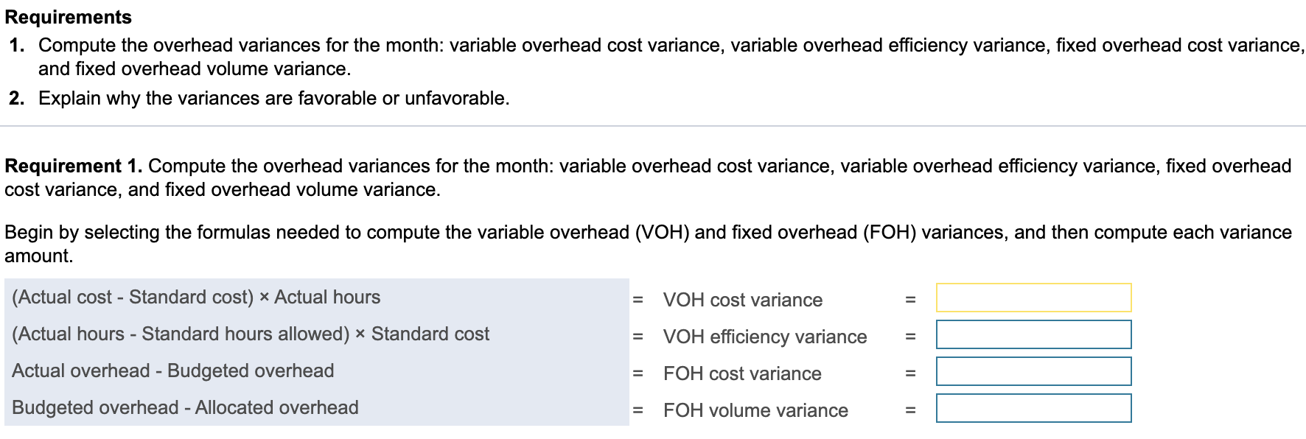This screenshot has width=1306, height=439.
Task: Click requirement item 2 about explaining variances
Action: click(x=275, y=96)
